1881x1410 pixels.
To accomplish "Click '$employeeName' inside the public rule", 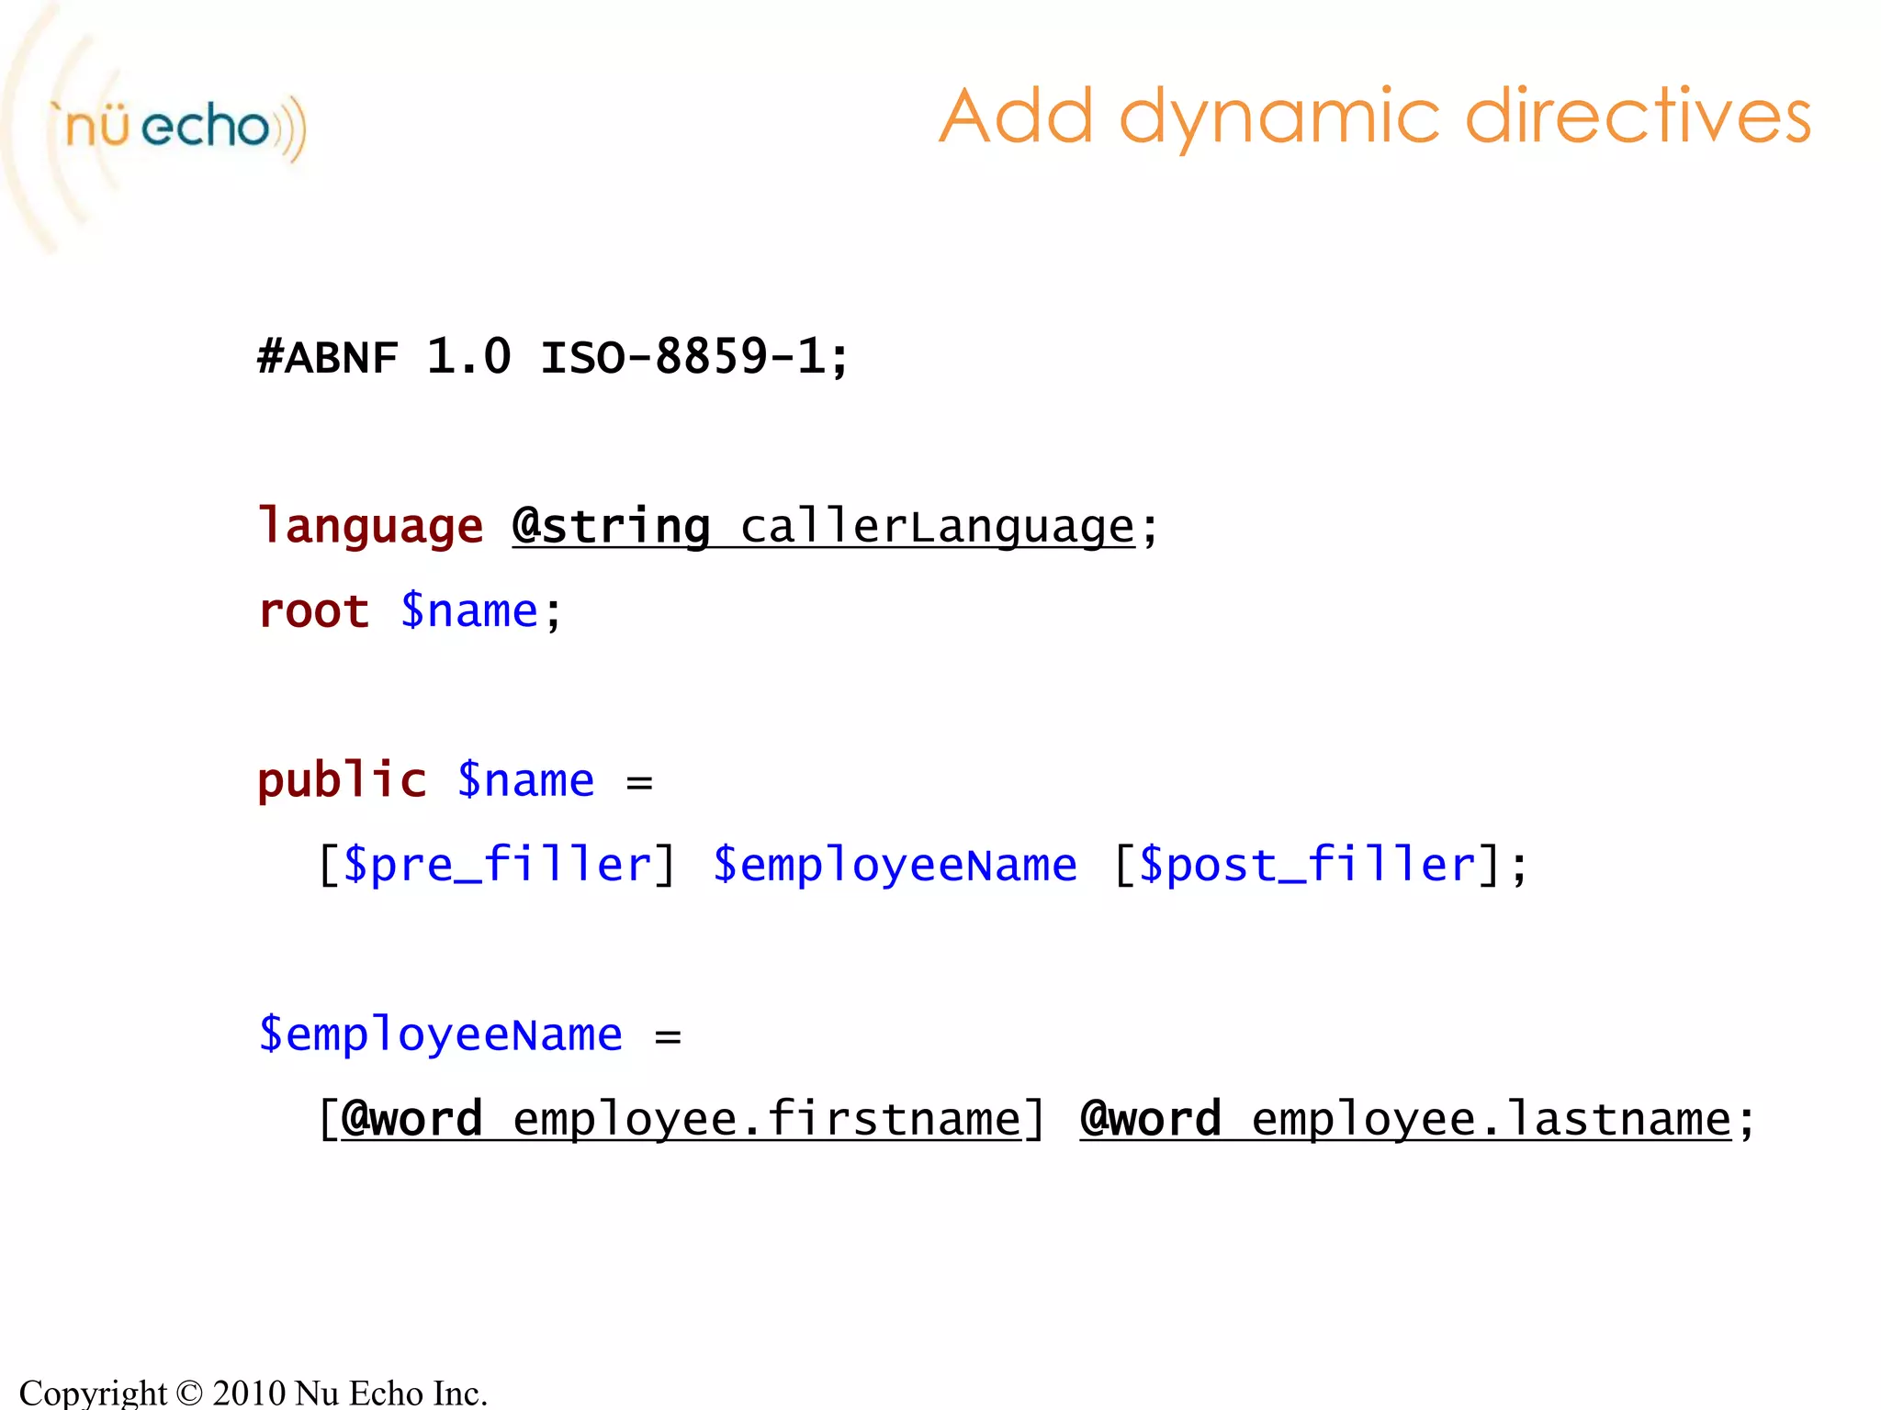I will coord(895,865).
